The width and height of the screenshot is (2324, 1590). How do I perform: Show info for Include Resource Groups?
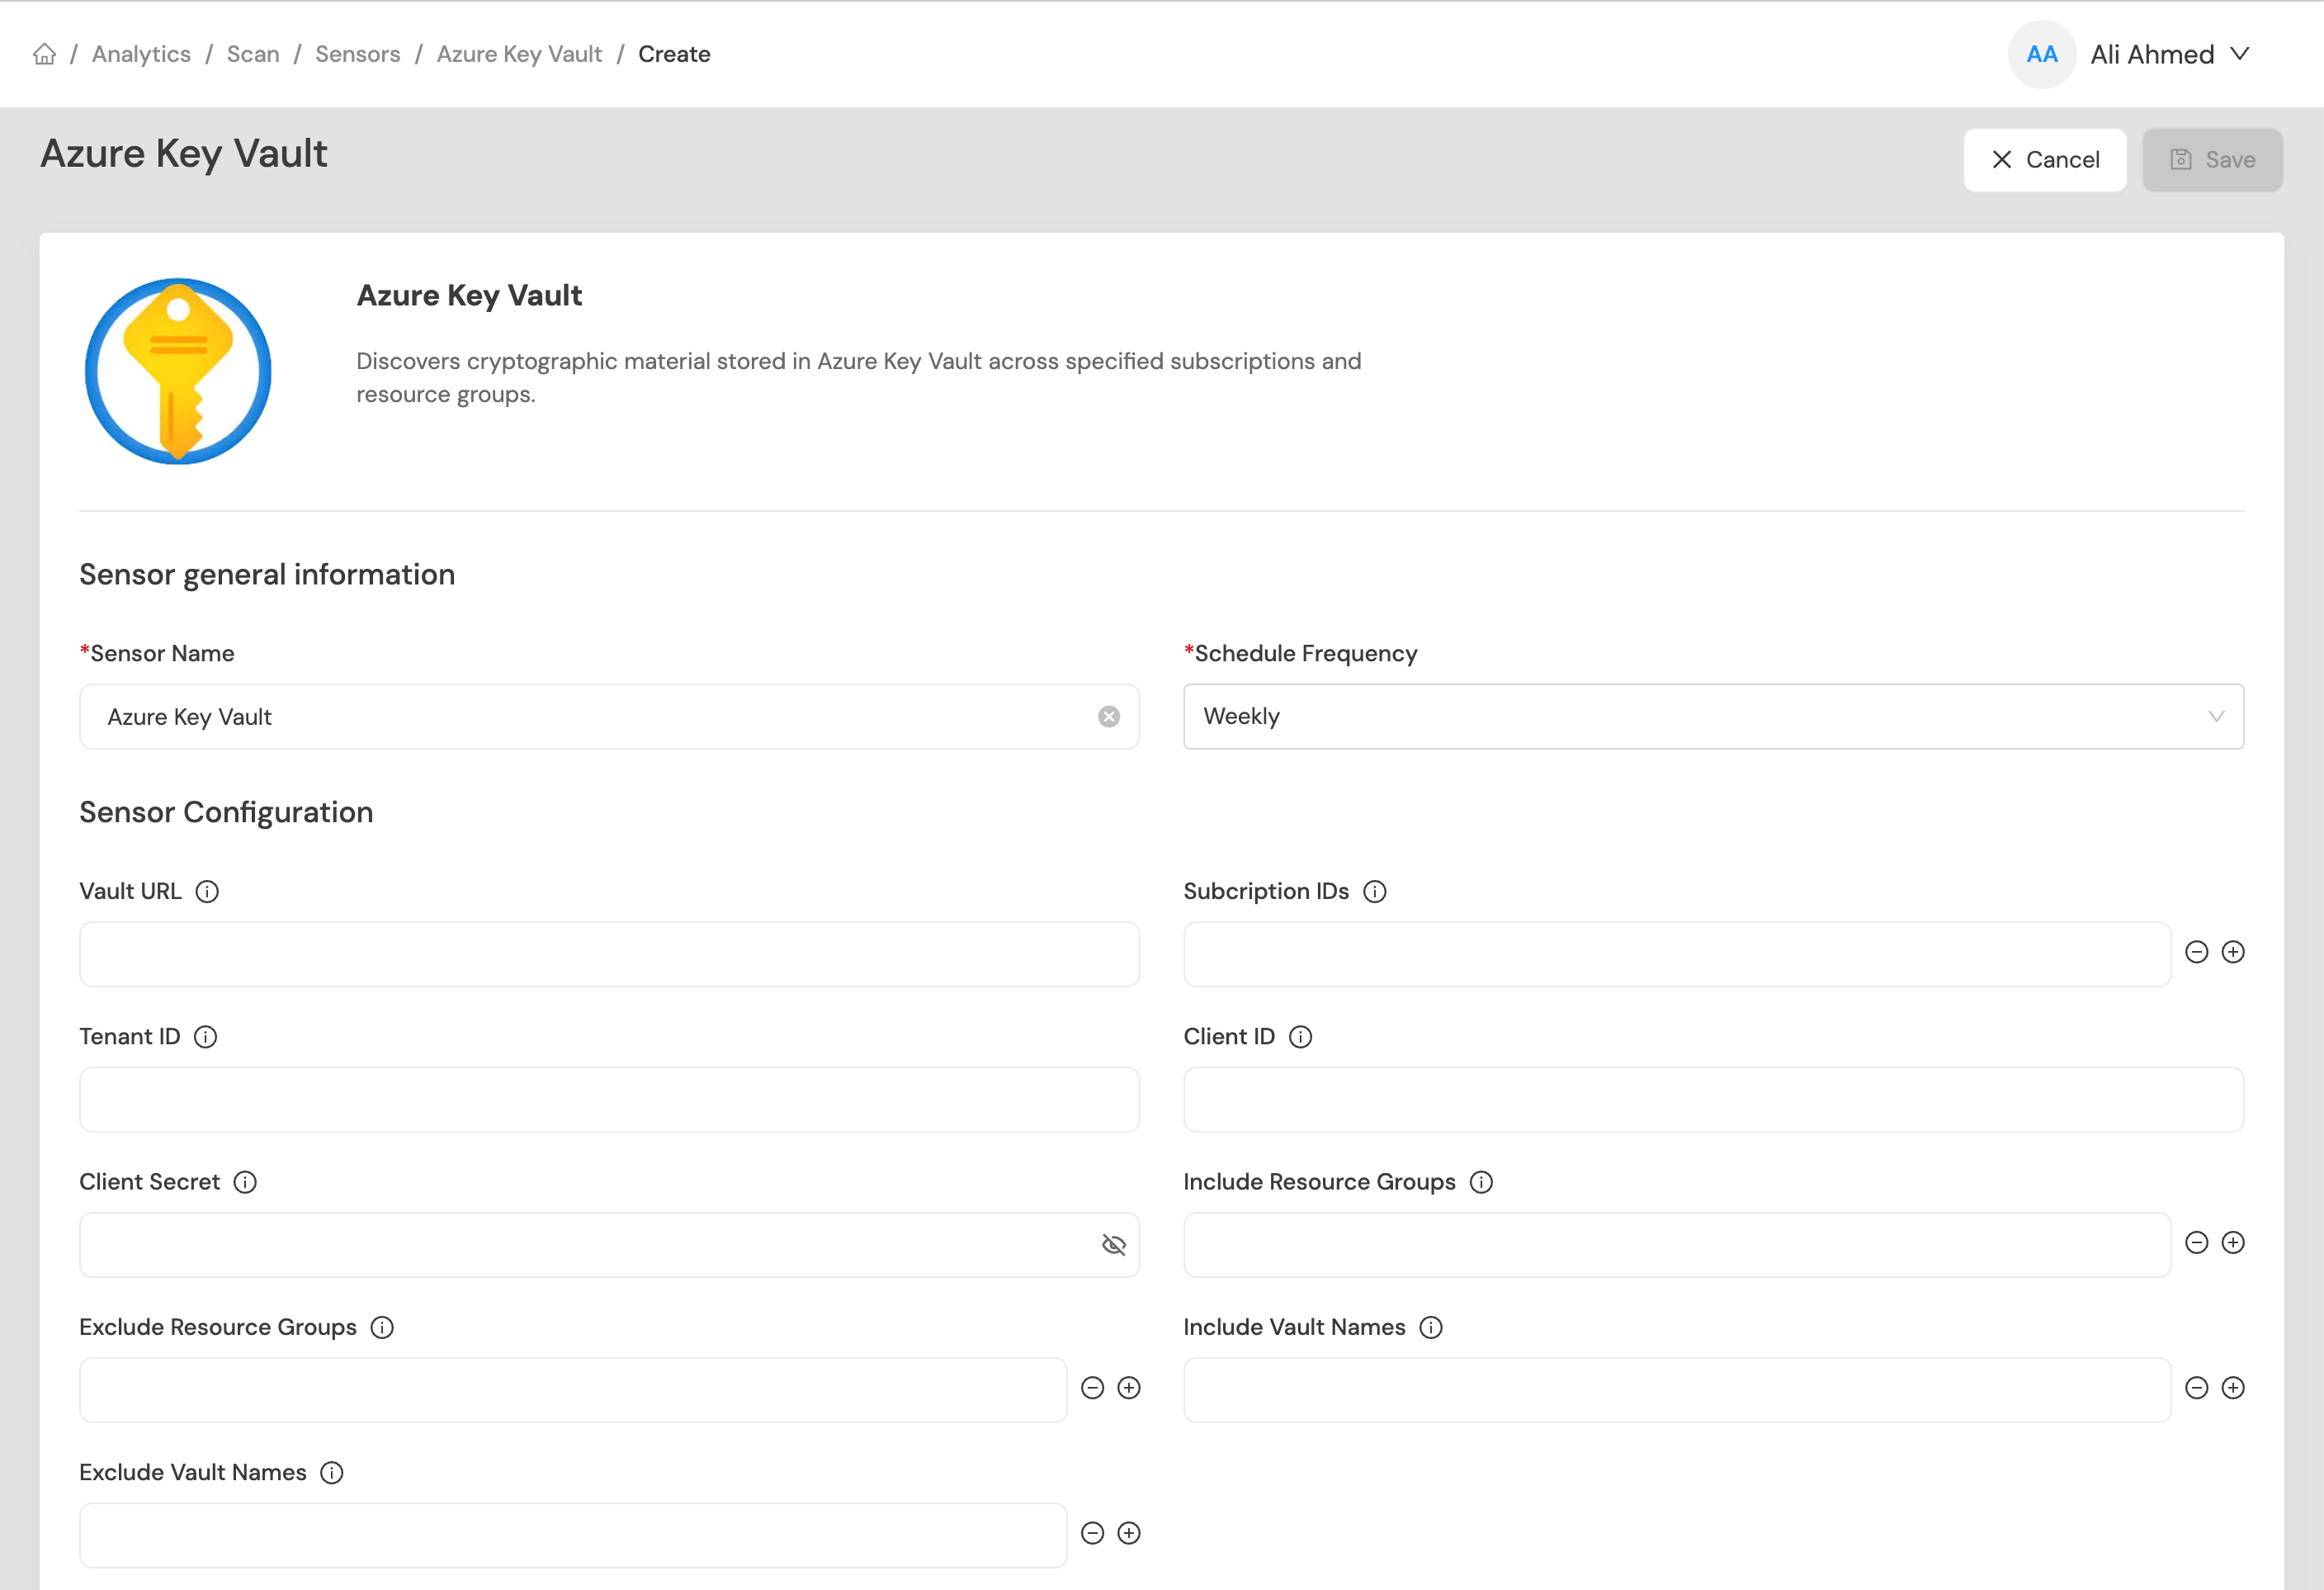1481,1181
